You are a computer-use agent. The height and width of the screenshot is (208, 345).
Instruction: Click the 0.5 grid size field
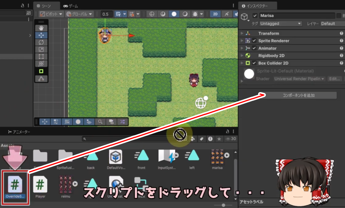pos(107,14)
